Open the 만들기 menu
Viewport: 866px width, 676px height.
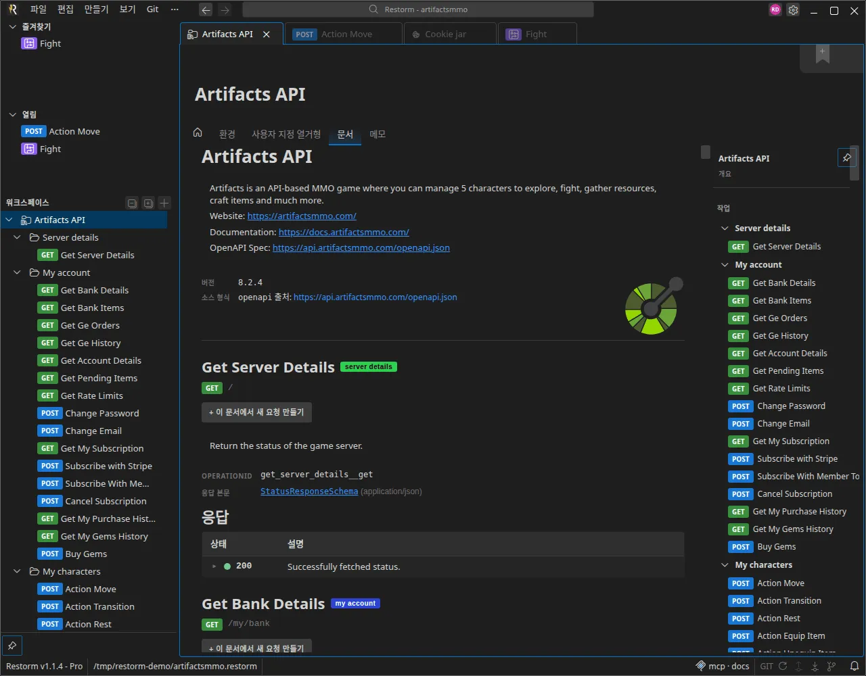[97, 9]
